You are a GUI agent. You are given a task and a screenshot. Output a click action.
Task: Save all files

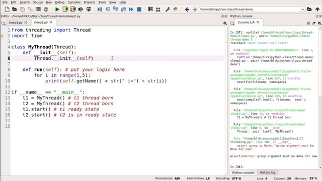click(30, 9)
